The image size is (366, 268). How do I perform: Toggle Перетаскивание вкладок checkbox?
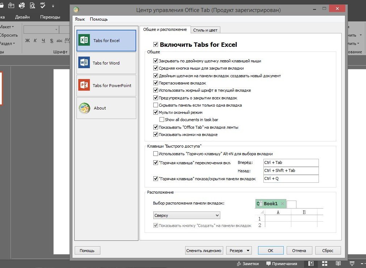(156, 83)
